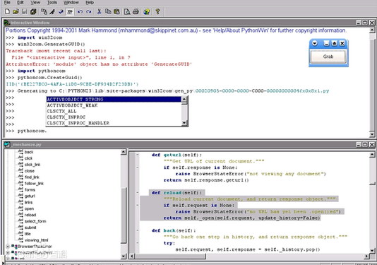Screen dimensions: 377x265
Task: Open the File menu
Action: (7, 2)
